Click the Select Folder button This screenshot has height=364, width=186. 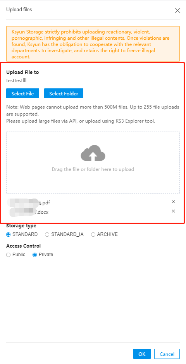tap(64, 93)
